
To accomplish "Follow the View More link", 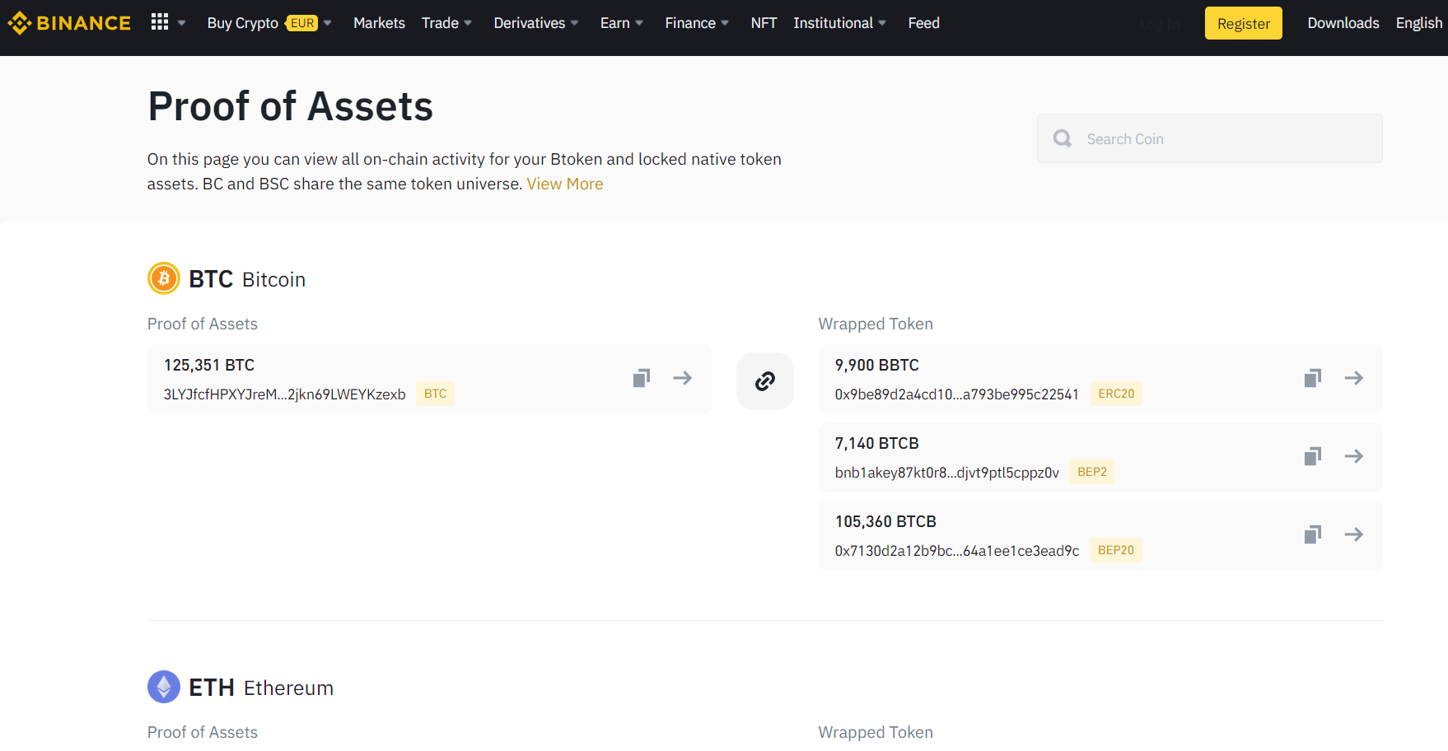I will 565,184.
